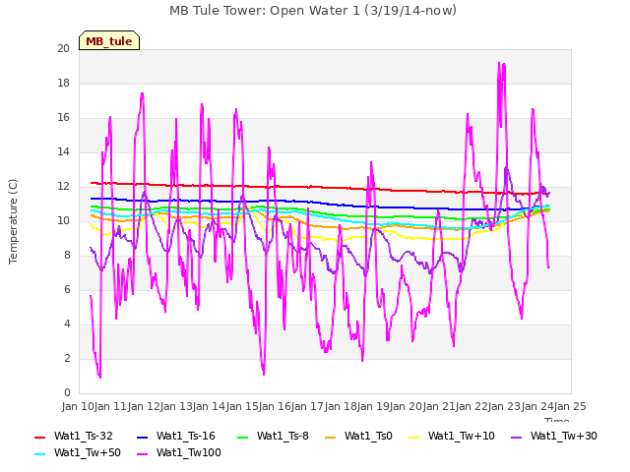The height and width of the screenshot is (472, 630).
Task: Click the purple Wat1_Tw+30 legend swatch
Action: coord(516,437)
